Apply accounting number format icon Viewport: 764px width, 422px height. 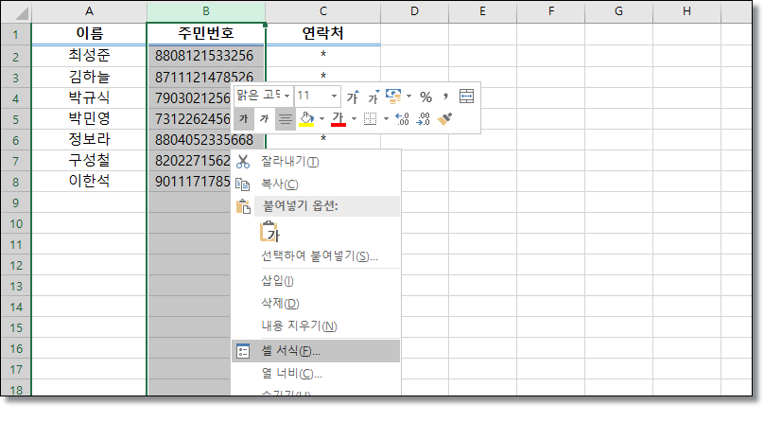pos(393,97)
